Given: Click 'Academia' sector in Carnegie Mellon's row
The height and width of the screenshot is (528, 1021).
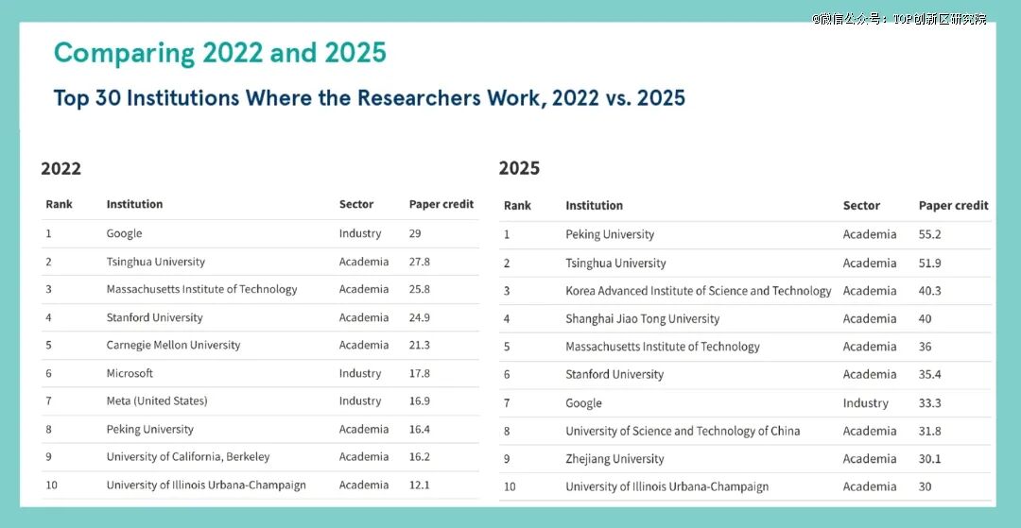Looking at the screenshot, I should [x=364, y=346].
